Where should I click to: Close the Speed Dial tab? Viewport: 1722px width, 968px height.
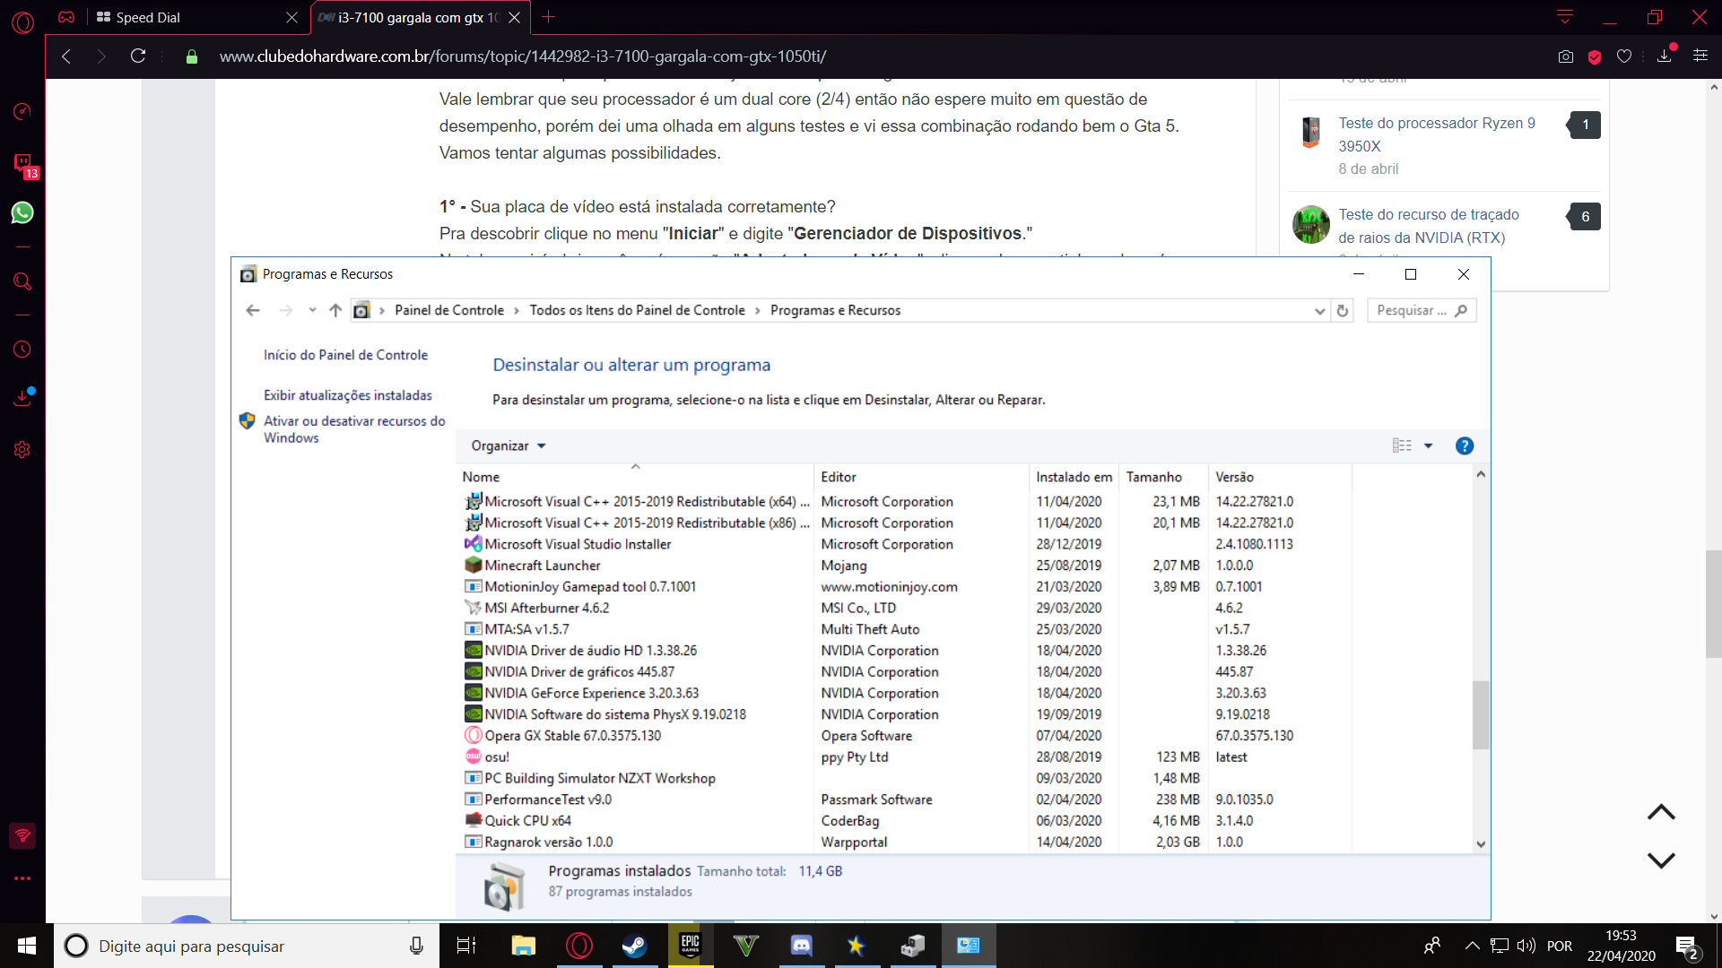pyautogui.click(x=291, y=17)
